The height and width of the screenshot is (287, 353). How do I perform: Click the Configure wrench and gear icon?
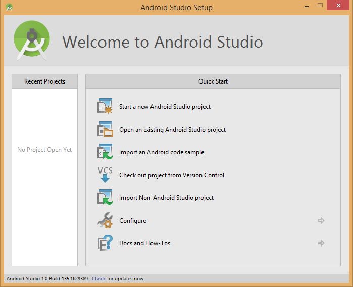point(105,220)
